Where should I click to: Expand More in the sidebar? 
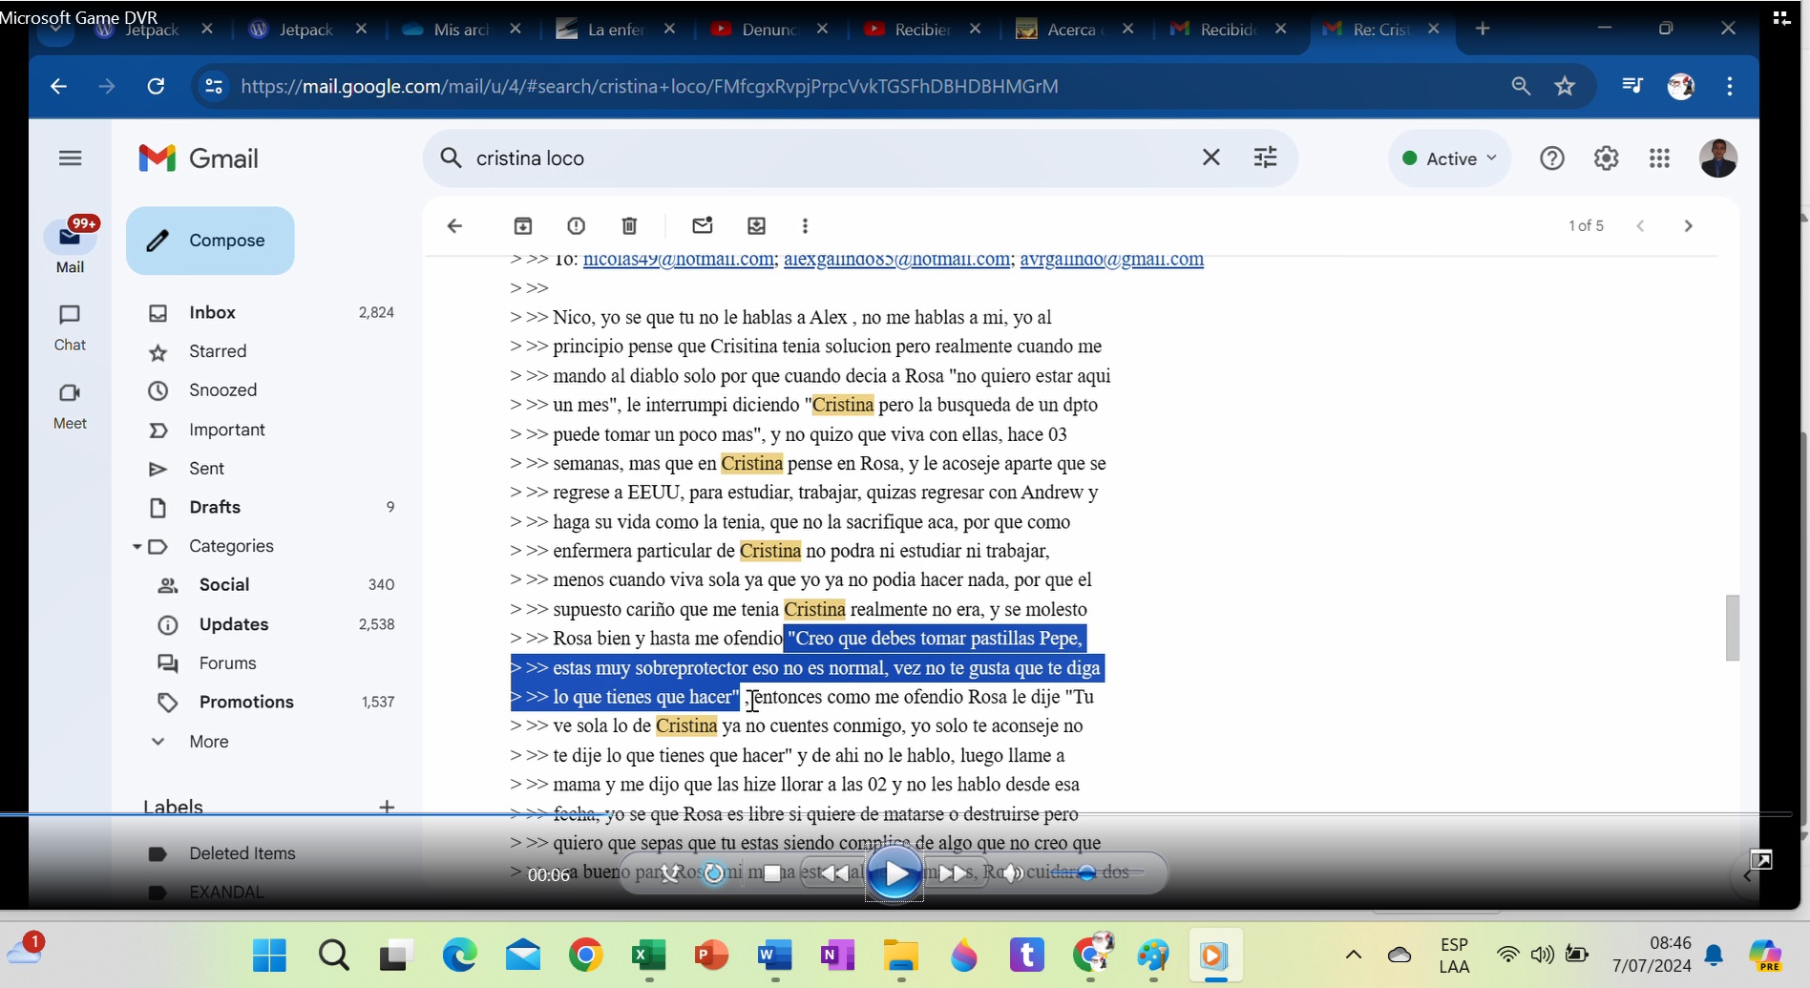[208, 742]
